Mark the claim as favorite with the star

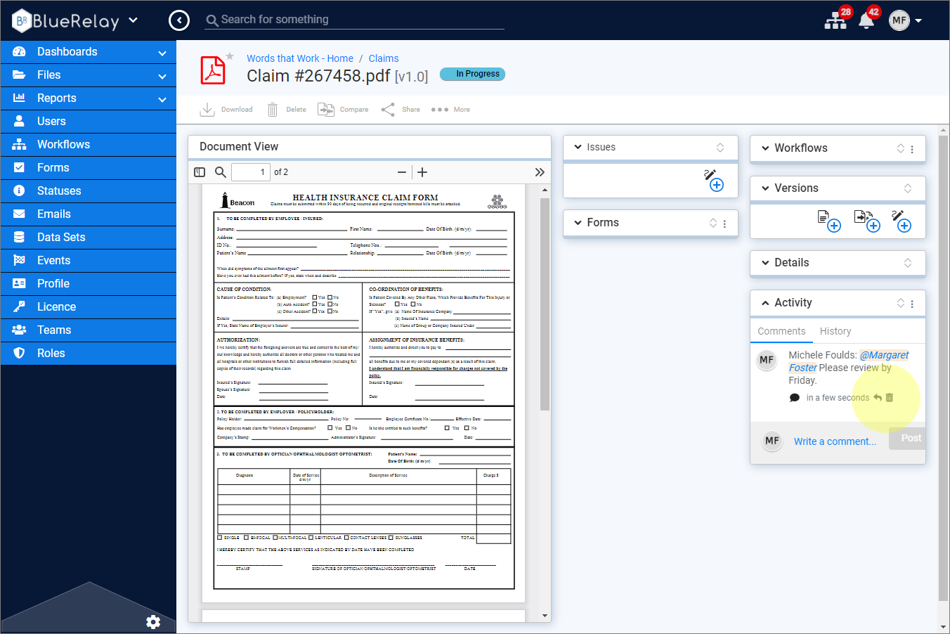point(230,56)
